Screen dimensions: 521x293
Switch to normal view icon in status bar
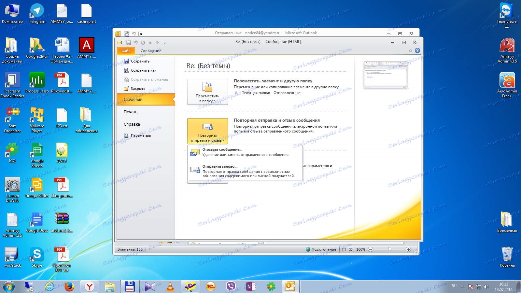pos(344,249)
